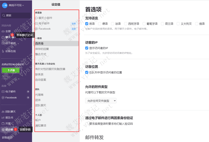Click the 团队聊天 people icon in the sidebar
Viewport: 209px width, 142px height.
(3, 112)
